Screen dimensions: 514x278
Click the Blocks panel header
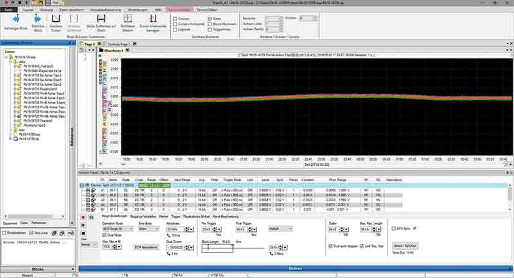pos(38,269)
